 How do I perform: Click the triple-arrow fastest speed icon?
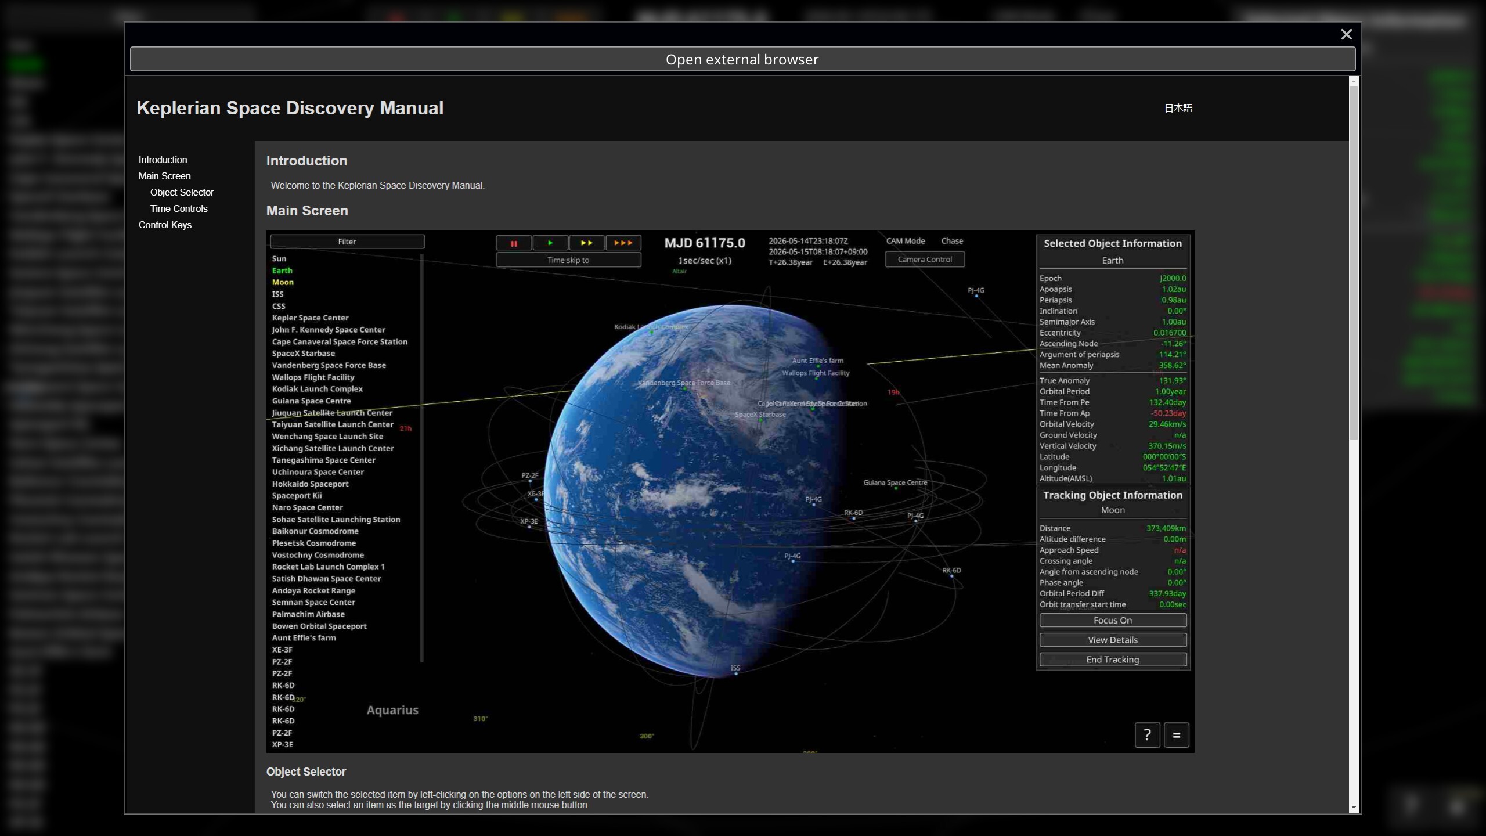623,243
